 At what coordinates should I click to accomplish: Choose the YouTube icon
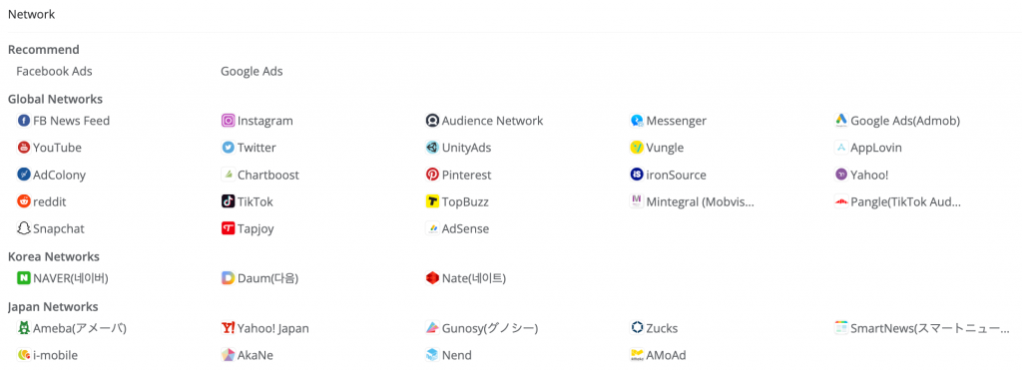[24, 148]
